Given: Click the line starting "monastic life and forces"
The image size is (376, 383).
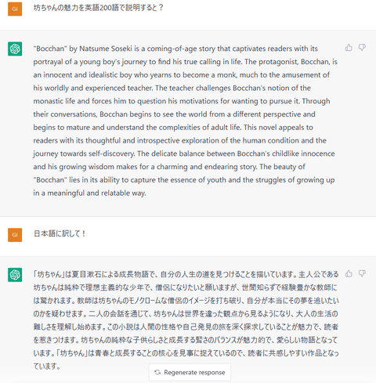Looking at the screenshot, I should click(x=182, y=101).
